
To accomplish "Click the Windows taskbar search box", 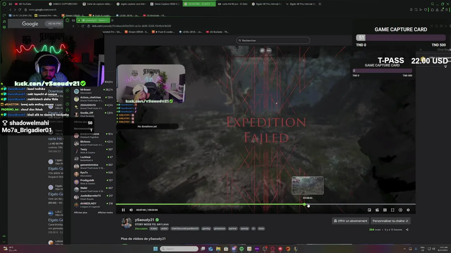I will (x=179, y=249).
